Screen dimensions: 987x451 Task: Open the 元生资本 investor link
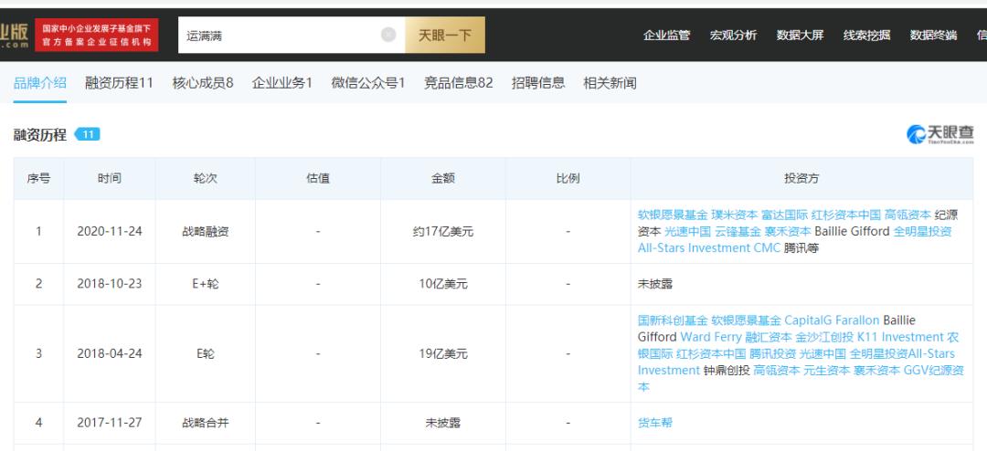827,370
